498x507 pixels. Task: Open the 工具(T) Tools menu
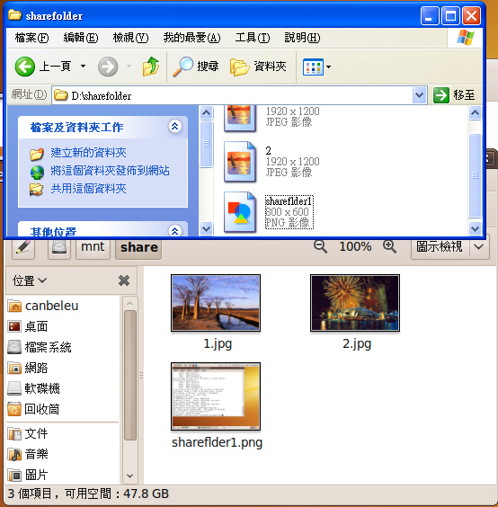pyautogui.click(x=253, y=38)
